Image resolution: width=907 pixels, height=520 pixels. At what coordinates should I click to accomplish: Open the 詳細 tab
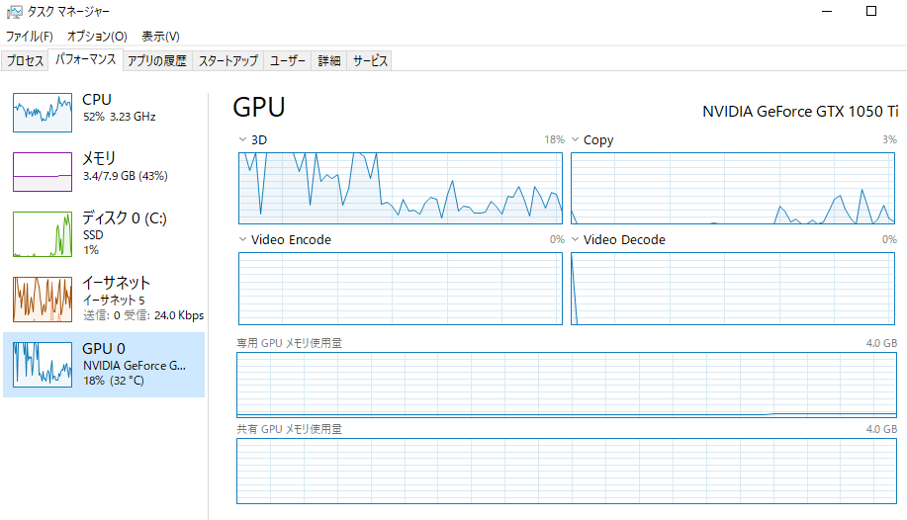[329, 61]
